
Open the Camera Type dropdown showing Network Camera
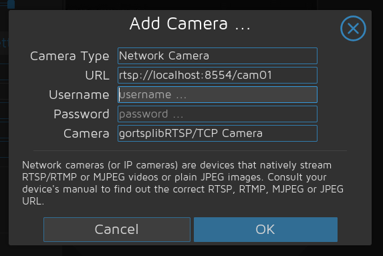click(x=217, y=55)
